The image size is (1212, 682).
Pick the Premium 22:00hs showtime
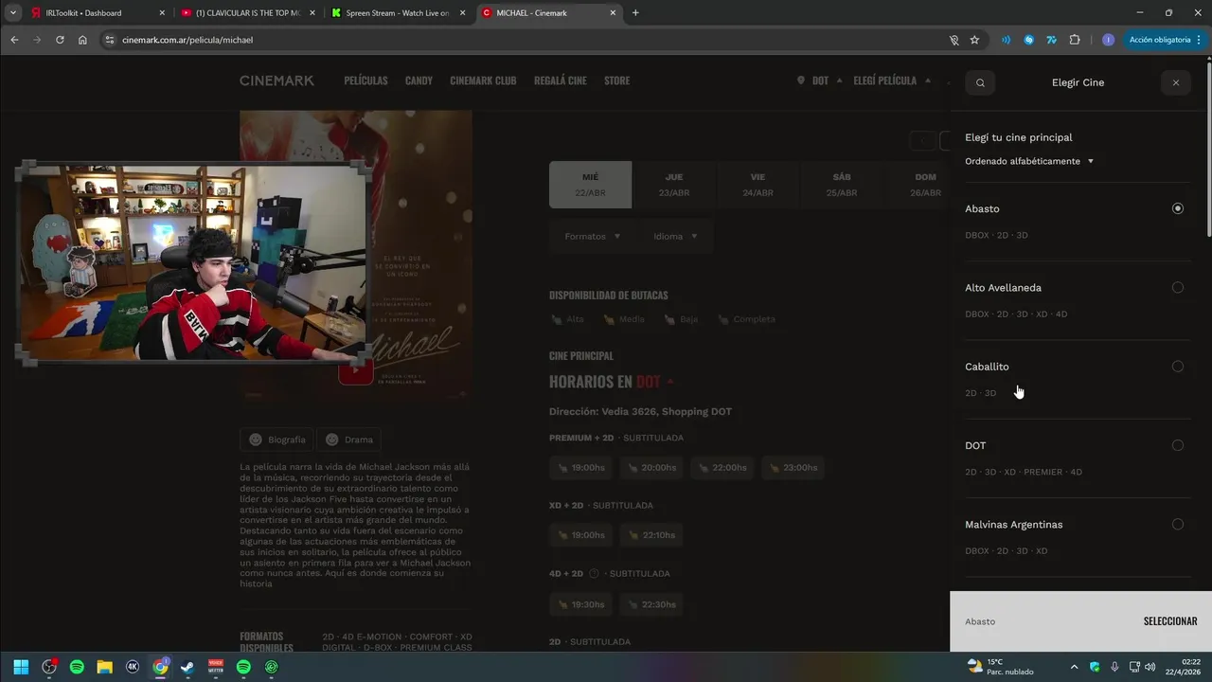coord(722,467)
